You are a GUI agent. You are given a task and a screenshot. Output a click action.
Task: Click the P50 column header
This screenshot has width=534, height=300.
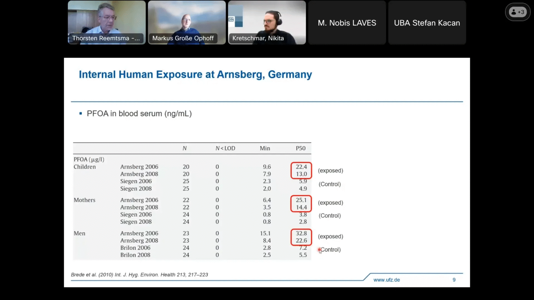point(300,148)
